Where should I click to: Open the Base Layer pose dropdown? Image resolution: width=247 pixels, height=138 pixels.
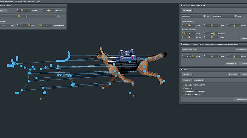(x=225, y=16)
